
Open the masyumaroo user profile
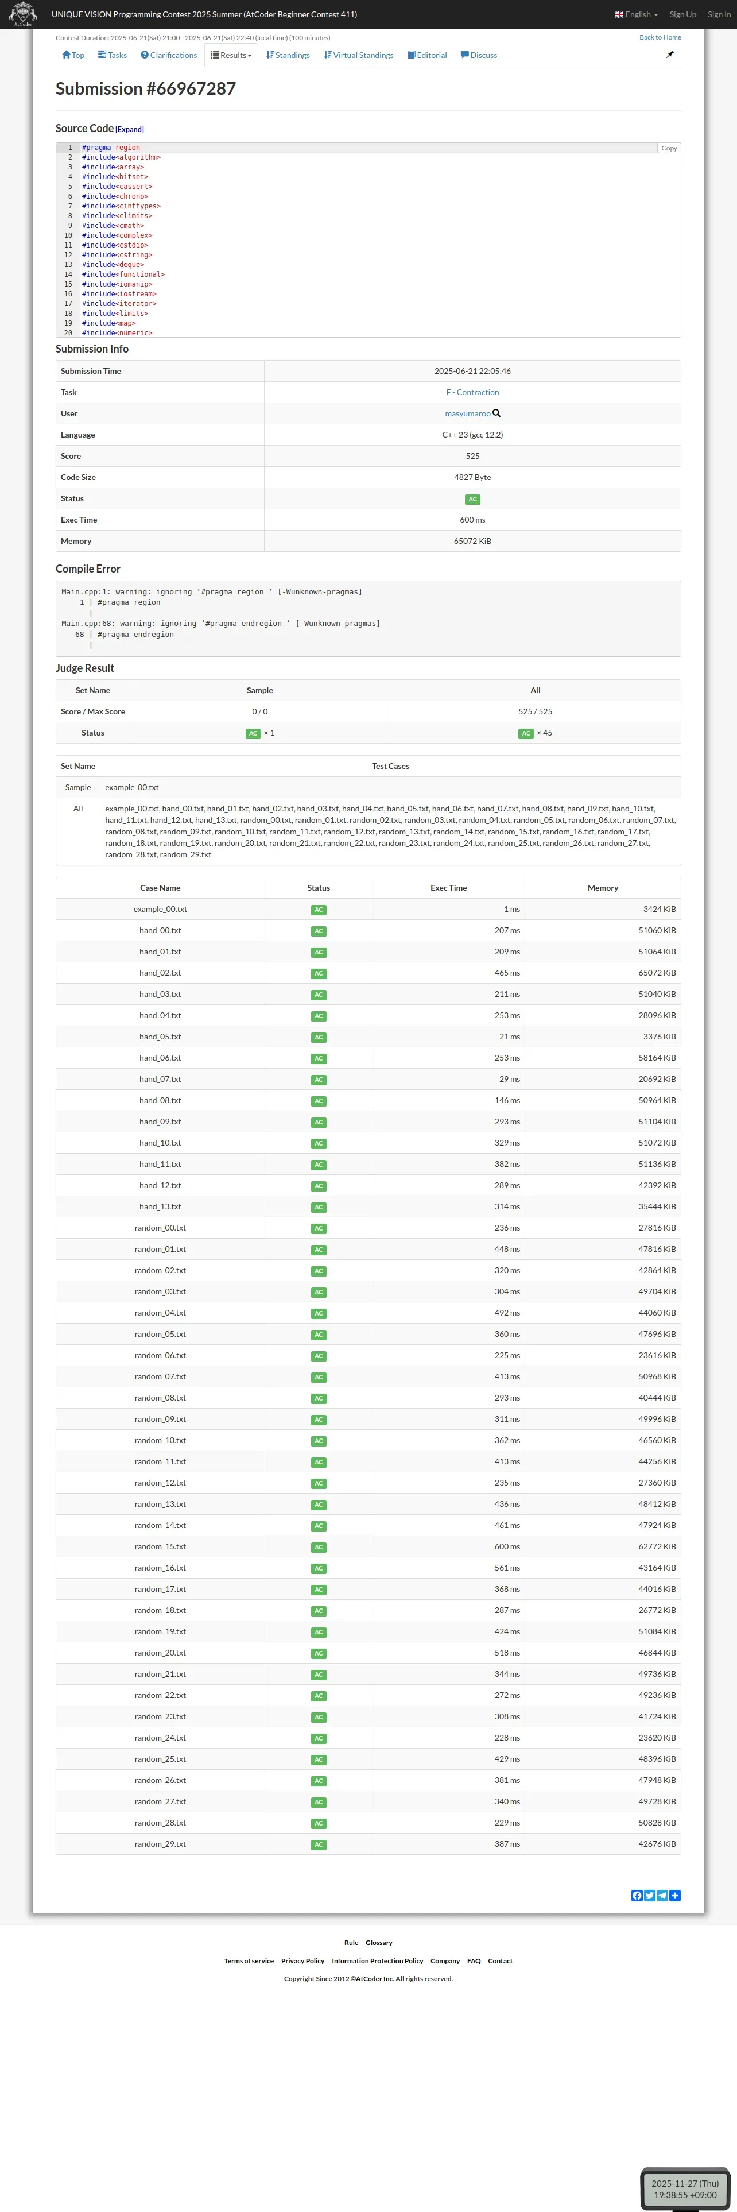click(x=468, y=414)
